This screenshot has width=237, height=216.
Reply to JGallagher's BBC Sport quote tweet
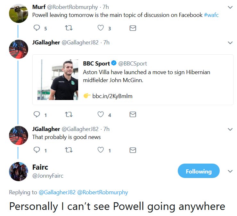coord(37,114)
